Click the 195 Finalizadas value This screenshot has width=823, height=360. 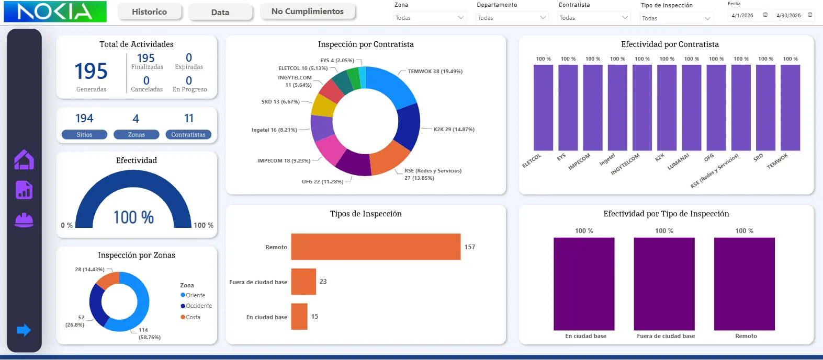146,58
